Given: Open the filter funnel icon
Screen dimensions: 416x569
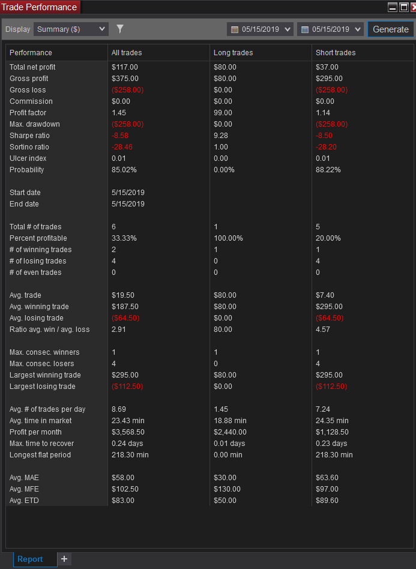Looking at the screenshot, I should coord(120,29).
